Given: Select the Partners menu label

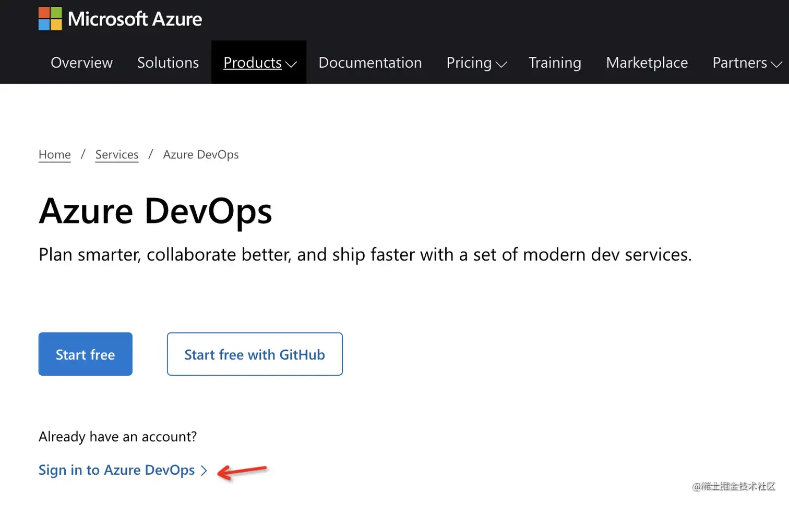Looking at the screenshot, I should click(739, 63).
